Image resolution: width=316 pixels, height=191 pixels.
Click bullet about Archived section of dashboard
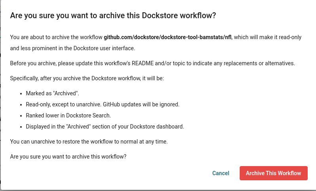click(105, 127)
